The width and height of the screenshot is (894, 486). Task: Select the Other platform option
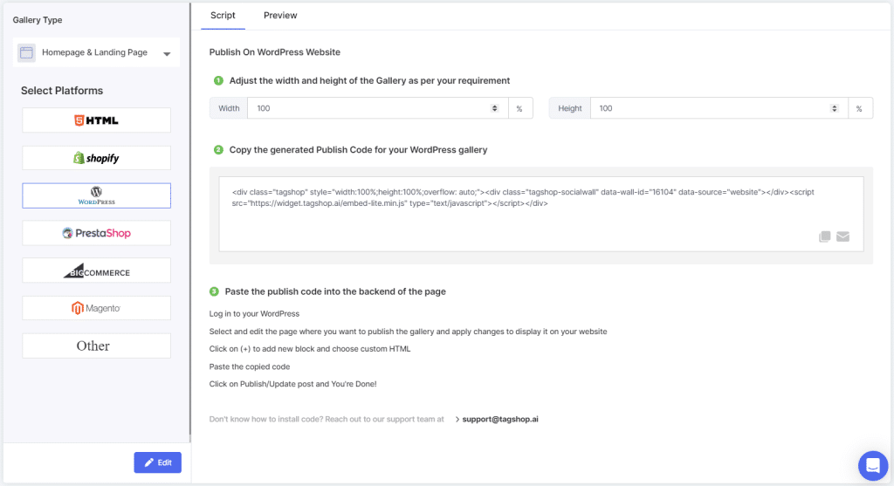[96, 346]
